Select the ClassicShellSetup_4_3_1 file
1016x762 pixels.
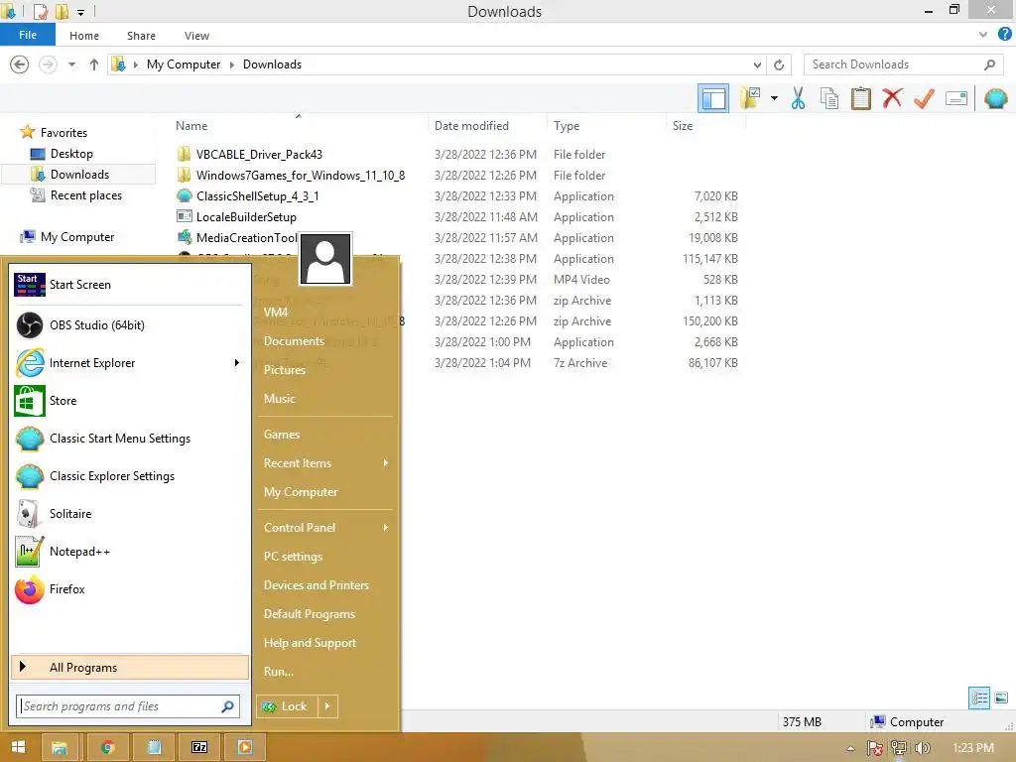pyautogui.click(x=257, y=195)
